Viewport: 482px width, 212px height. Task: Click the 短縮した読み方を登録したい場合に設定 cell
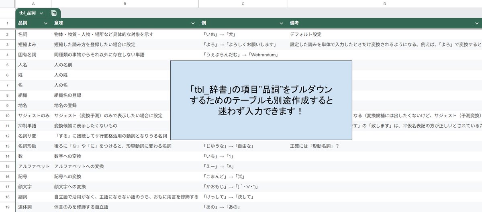(x=125, y=45)
